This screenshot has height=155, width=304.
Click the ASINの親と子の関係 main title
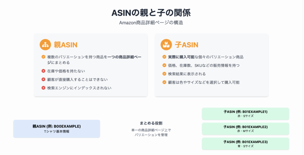tap(151, 13)
